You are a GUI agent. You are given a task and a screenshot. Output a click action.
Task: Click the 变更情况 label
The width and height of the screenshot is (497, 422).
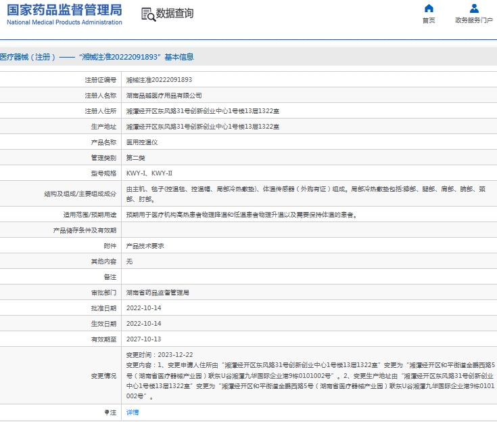tap(103, 376)
